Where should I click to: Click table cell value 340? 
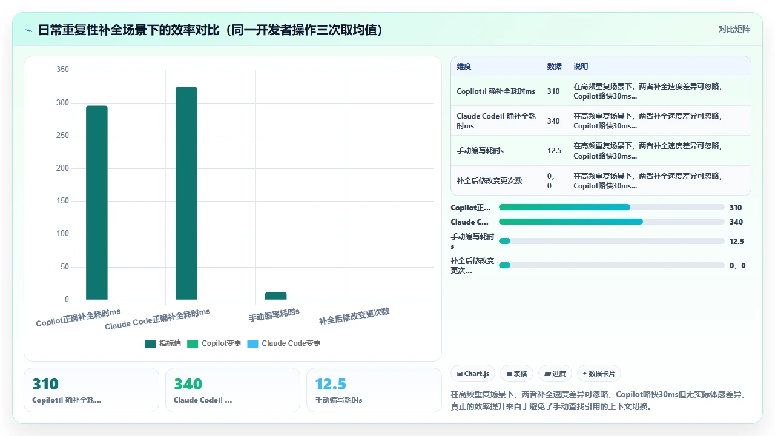553,121
